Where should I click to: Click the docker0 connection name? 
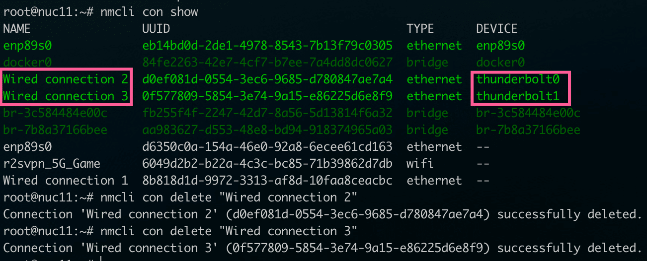27,63
